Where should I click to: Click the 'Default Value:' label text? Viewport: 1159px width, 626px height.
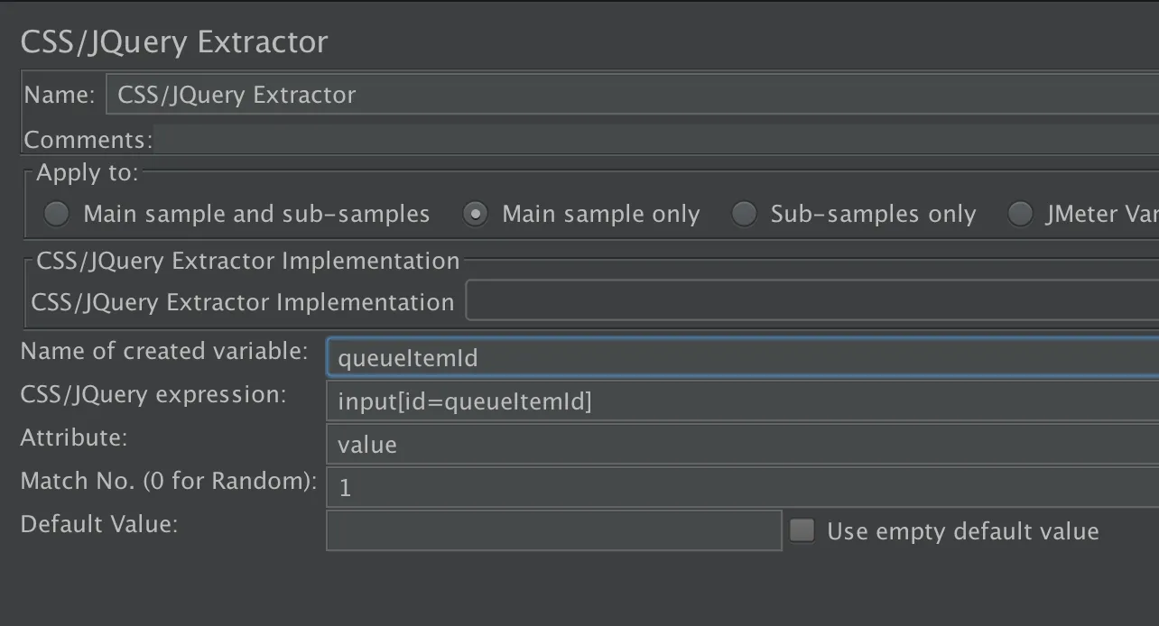pos(99,524)
